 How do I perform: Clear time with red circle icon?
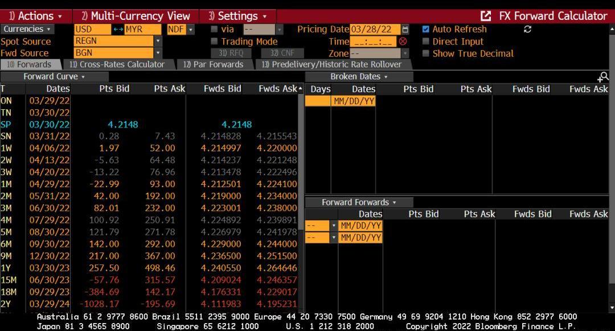click(403, 42)
